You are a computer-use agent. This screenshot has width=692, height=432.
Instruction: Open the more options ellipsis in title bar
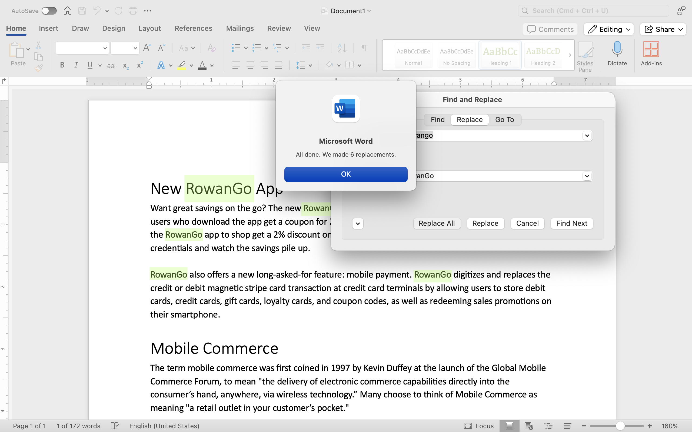click(148, 11)
